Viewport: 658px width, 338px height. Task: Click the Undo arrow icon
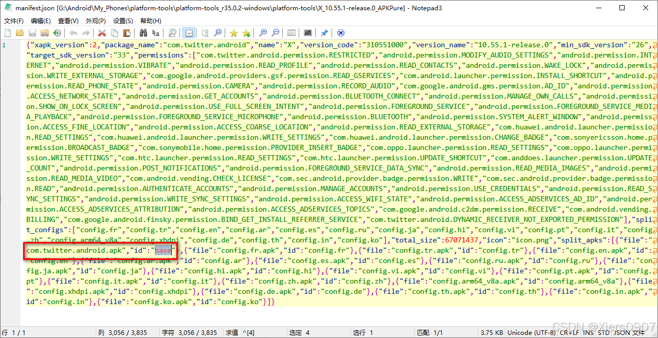74,33
